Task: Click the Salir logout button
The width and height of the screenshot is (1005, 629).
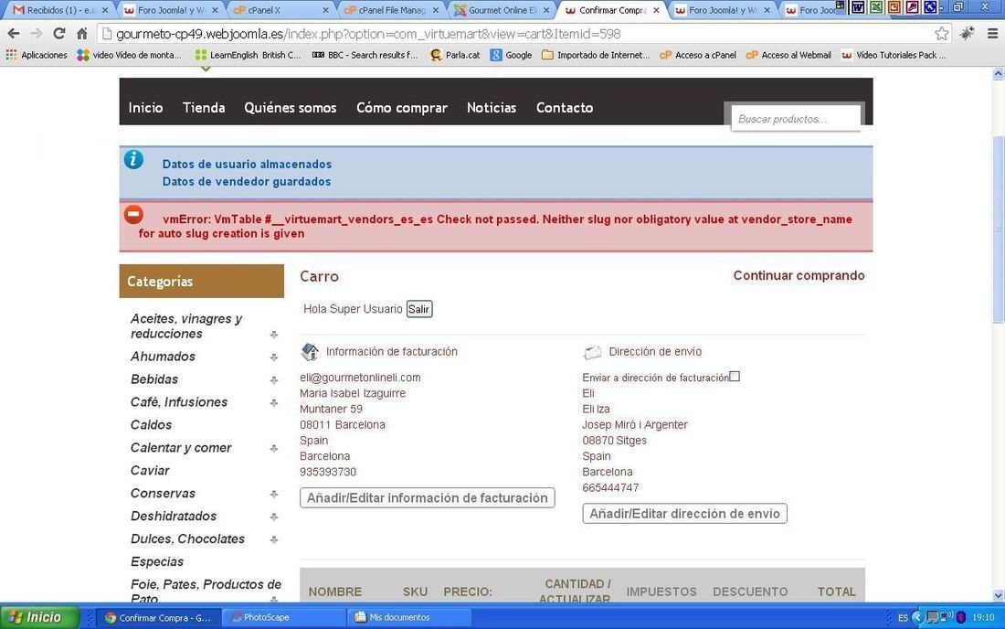Action: coord(419,309)
